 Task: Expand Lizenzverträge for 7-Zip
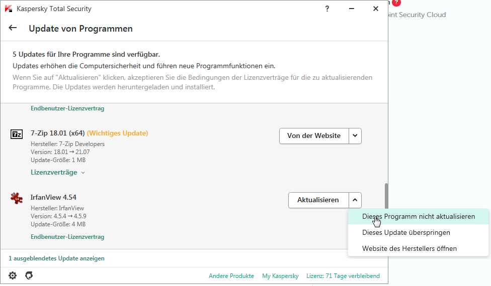58,172
